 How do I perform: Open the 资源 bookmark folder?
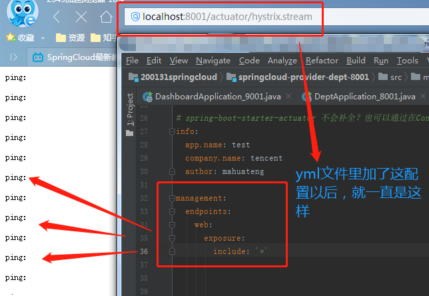(70, 38)
